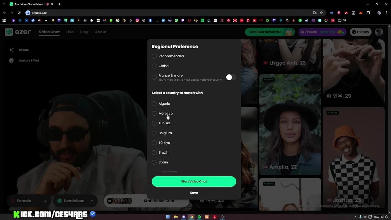Open Binance bookmark
The height and width of the screenshot is (220, 391).
pos(124,20)
